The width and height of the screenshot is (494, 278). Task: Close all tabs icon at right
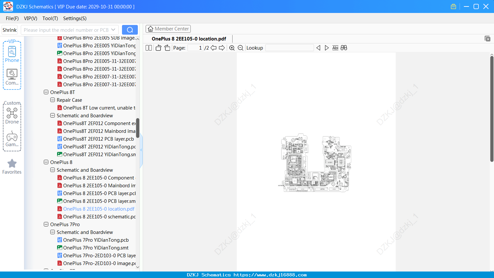[487, 39]
